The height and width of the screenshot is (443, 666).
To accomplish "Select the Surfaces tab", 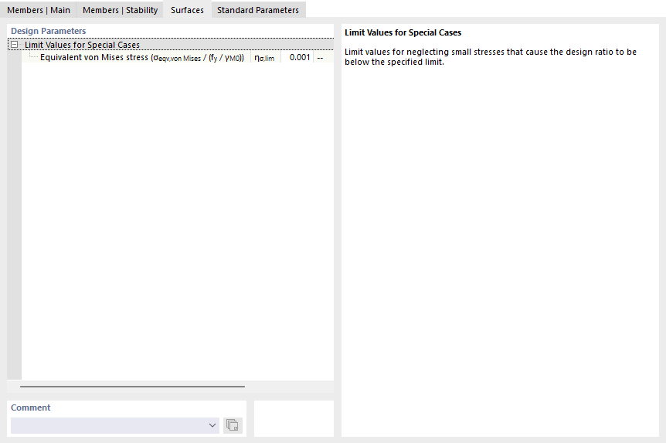I will [187, 10].
